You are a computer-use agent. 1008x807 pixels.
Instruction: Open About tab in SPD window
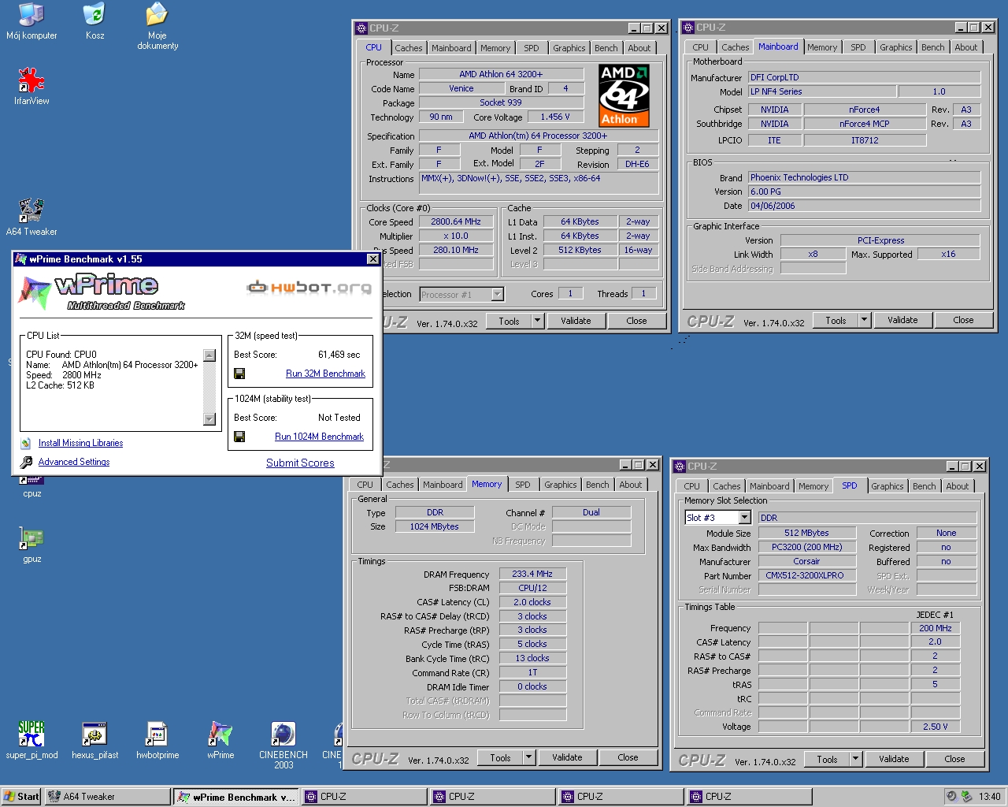(x=958, y=486)
